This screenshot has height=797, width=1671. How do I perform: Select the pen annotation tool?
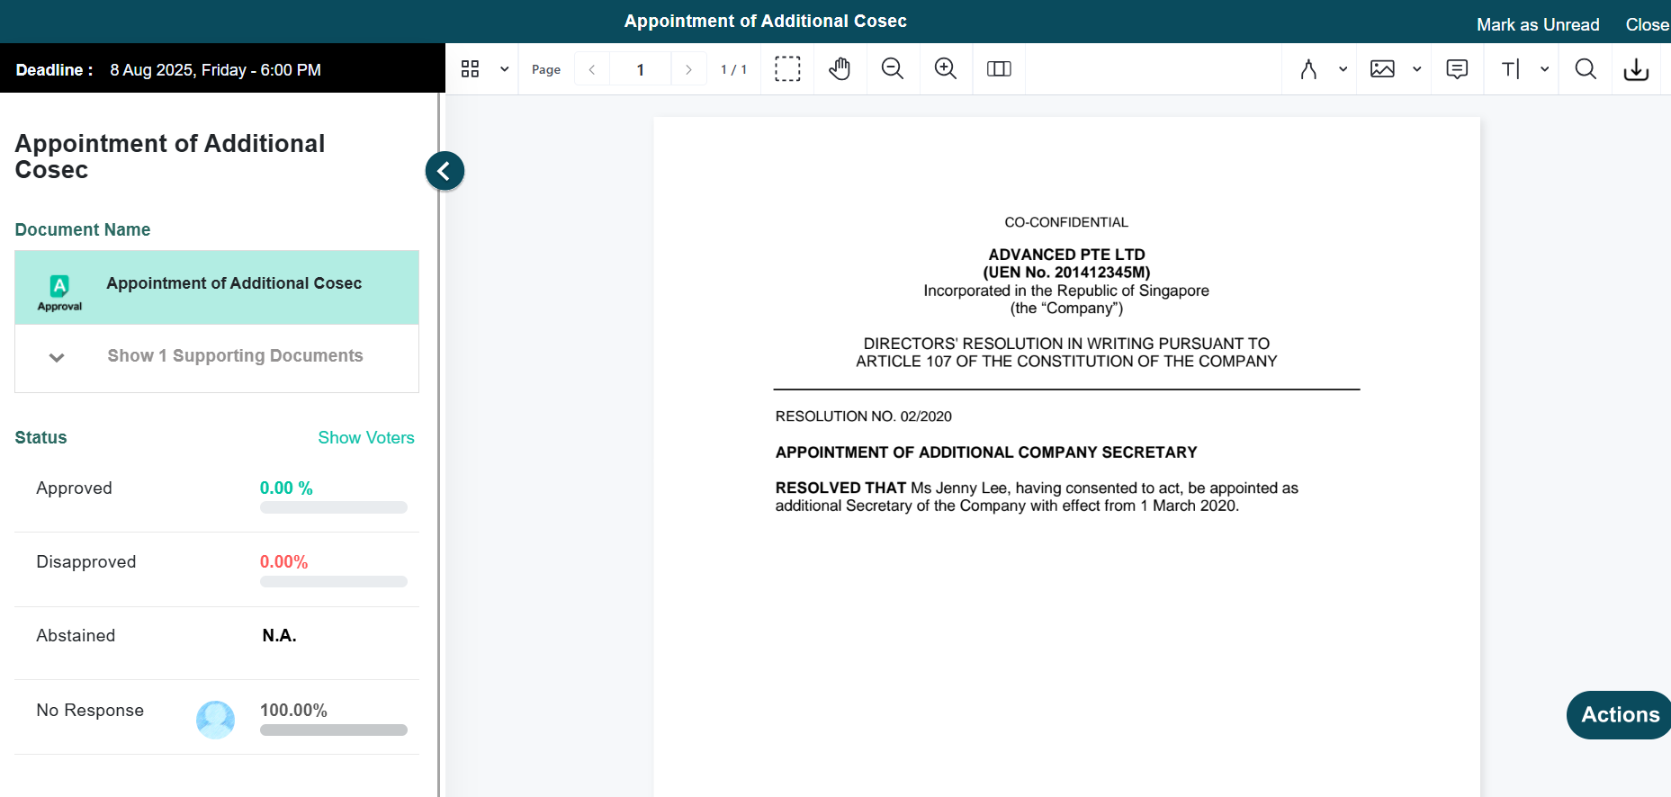tap(1309, 69)
